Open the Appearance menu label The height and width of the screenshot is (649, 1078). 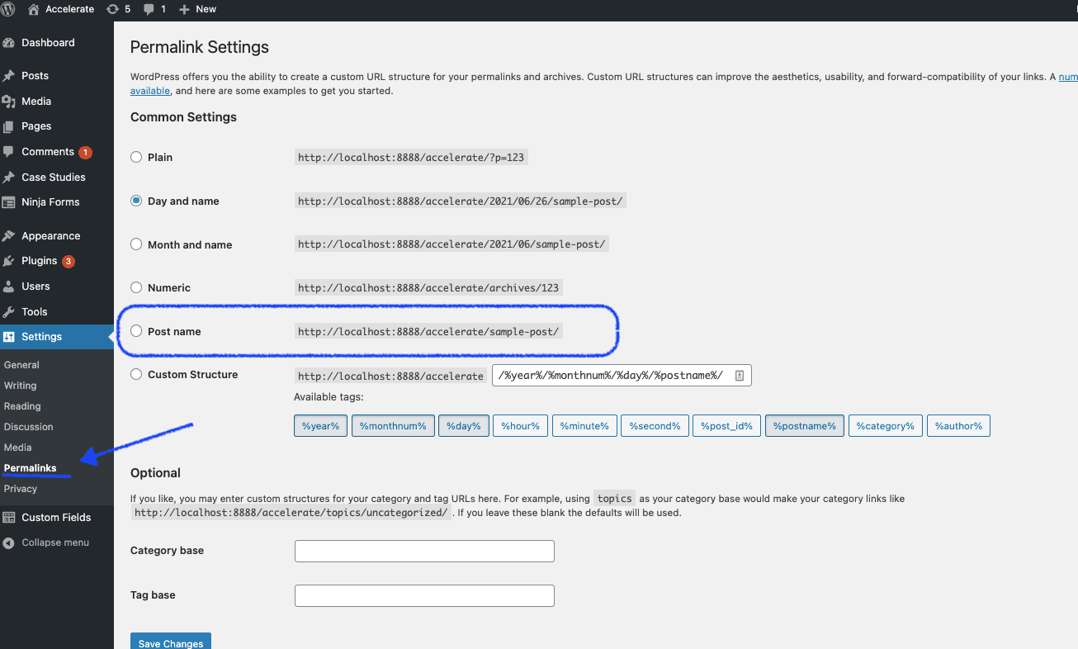tap(50, 236)
